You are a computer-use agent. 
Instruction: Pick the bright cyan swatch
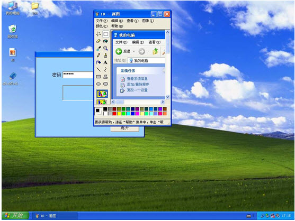point(128,114)
